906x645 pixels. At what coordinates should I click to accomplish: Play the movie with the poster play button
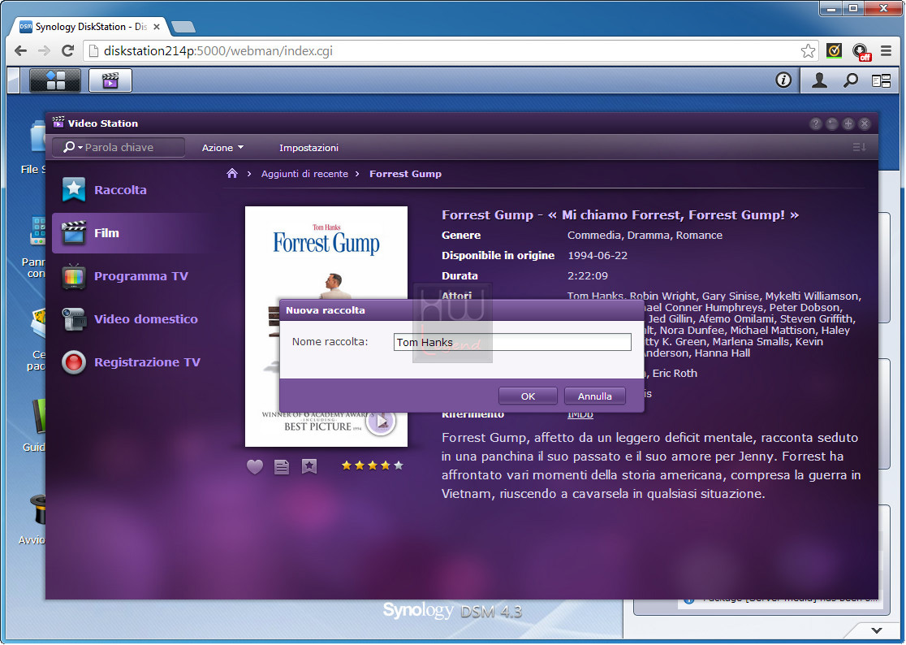tap(381, 422)
